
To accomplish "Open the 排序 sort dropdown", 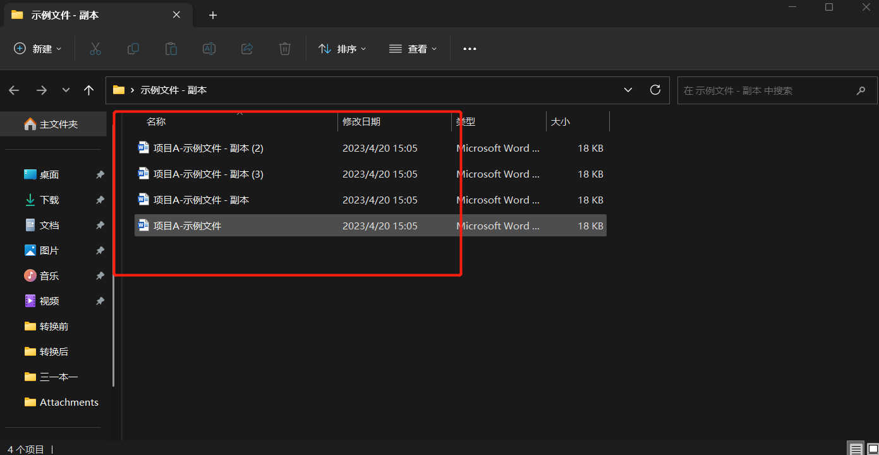I will [x=343, y=49].
